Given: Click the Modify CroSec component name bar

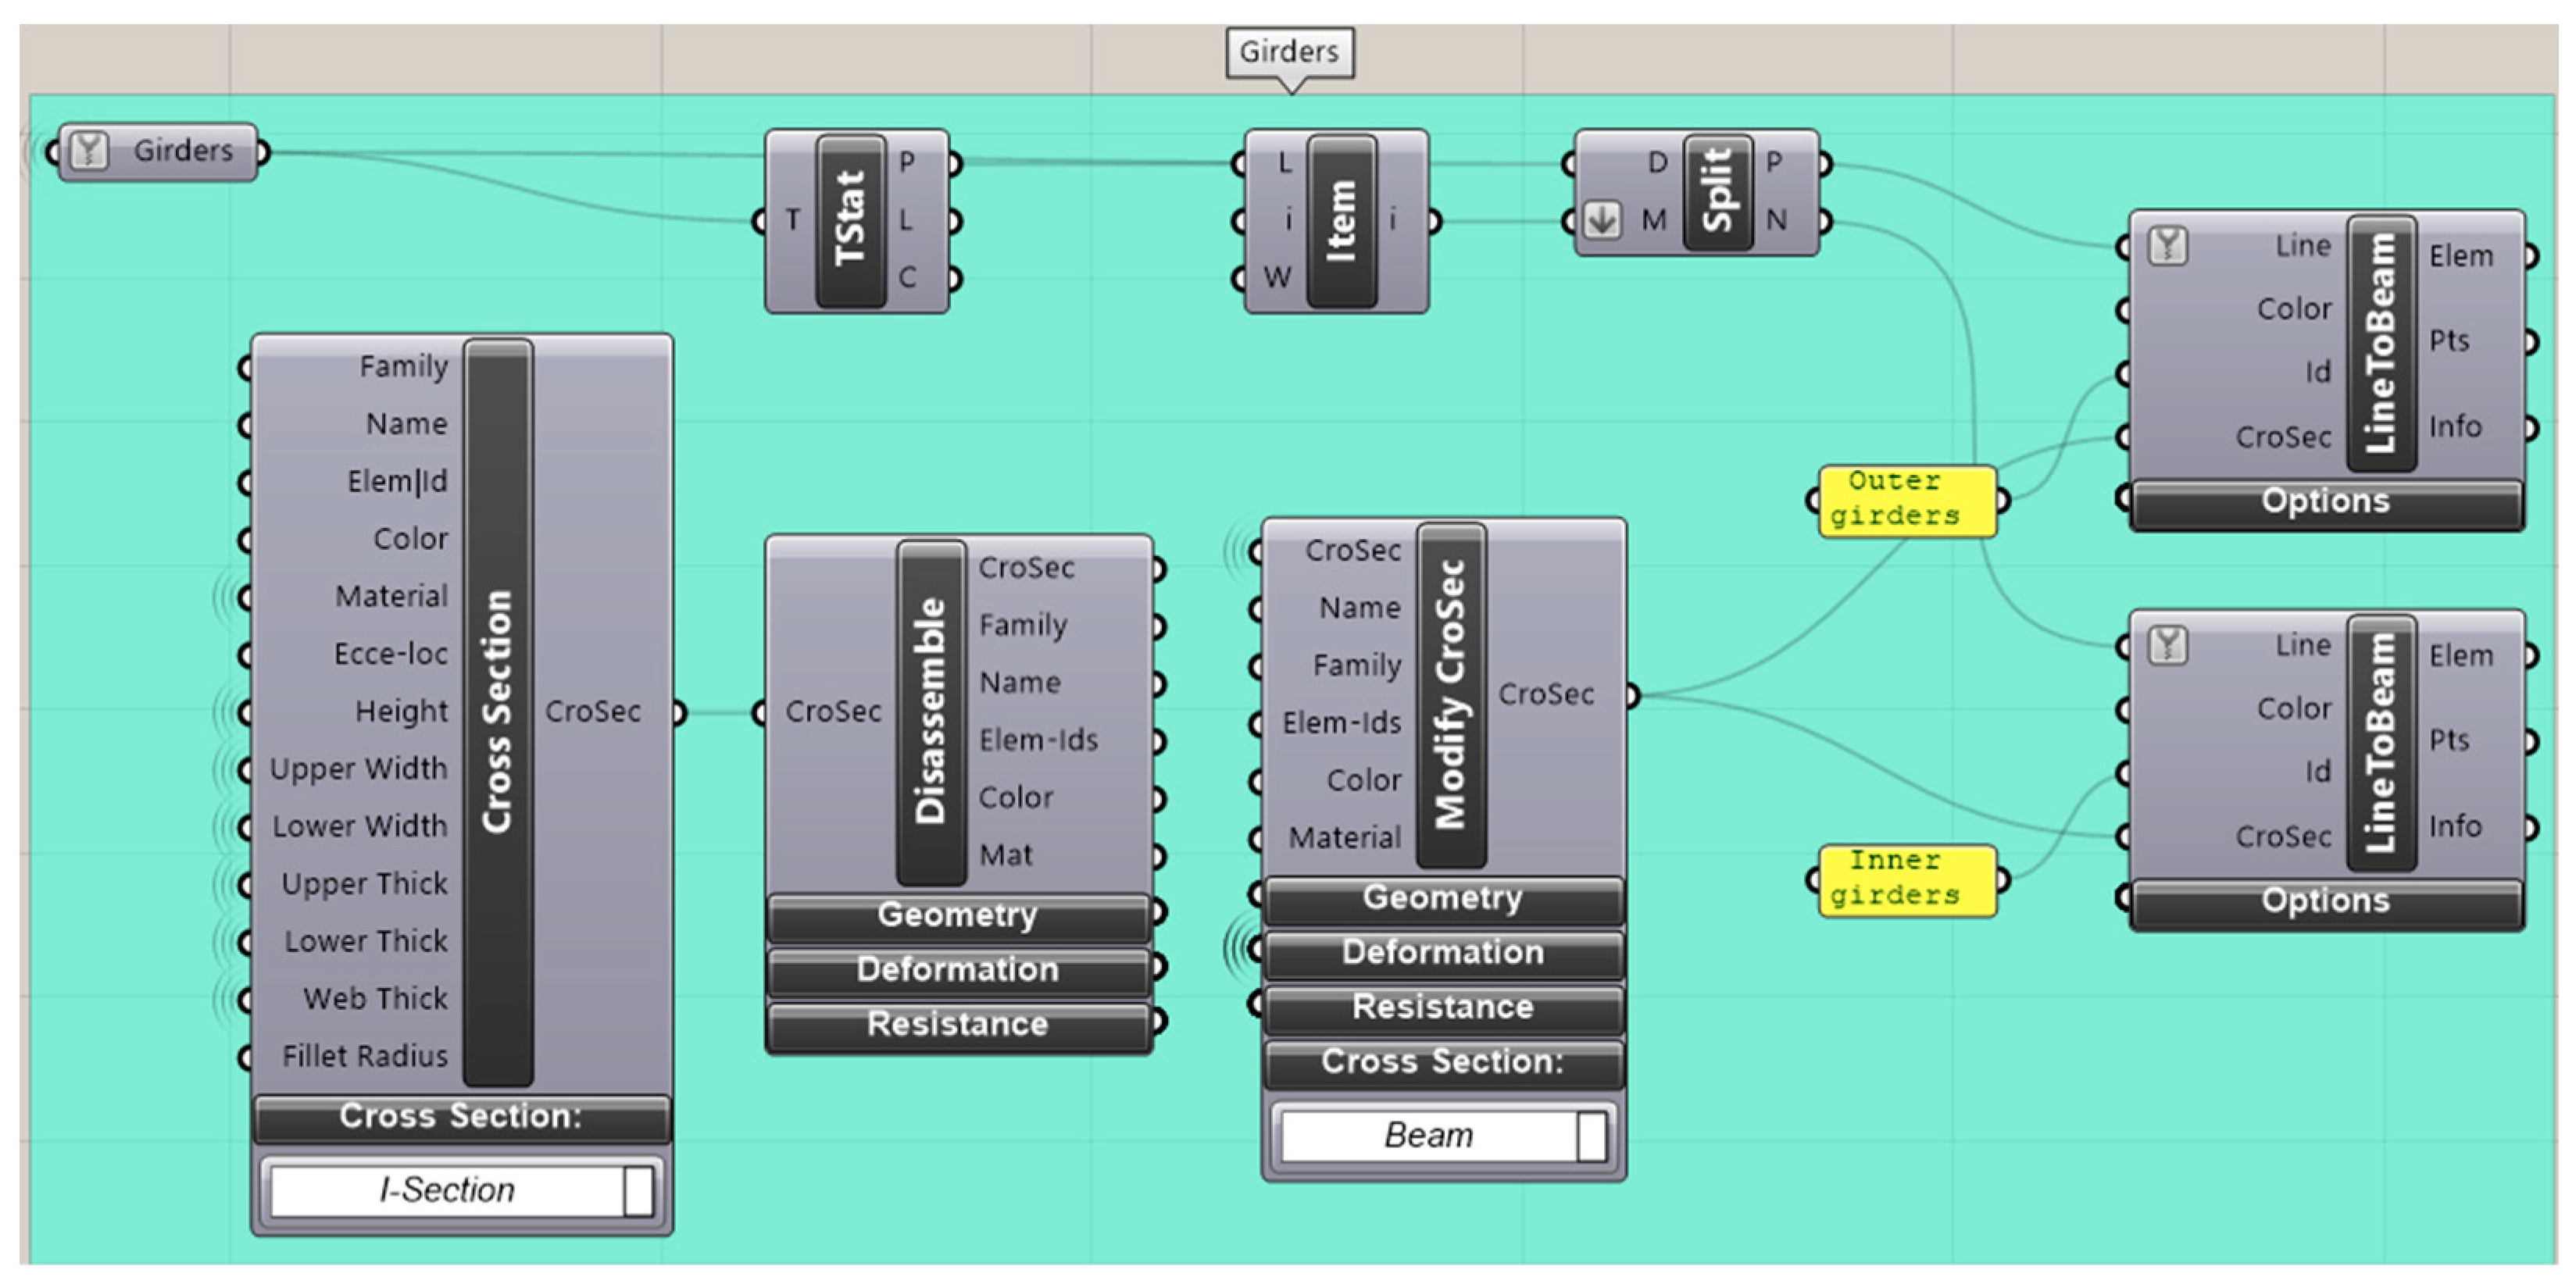Looking at the screenshot, I should [x=1451, y=694].
